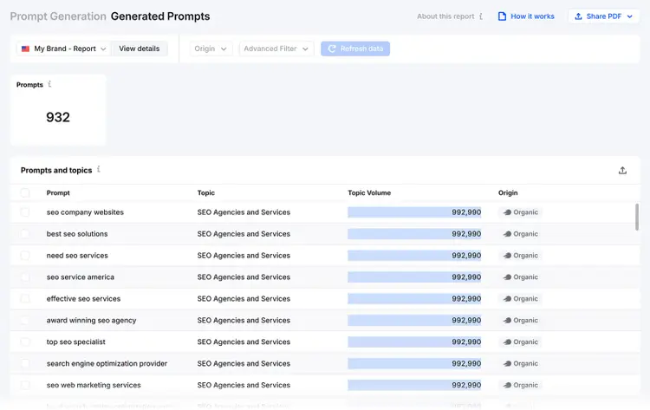Click the prompt search engine optimization provider
Image resolution: width=650 pixels, height=410 pixels.
tap(107, 363)
